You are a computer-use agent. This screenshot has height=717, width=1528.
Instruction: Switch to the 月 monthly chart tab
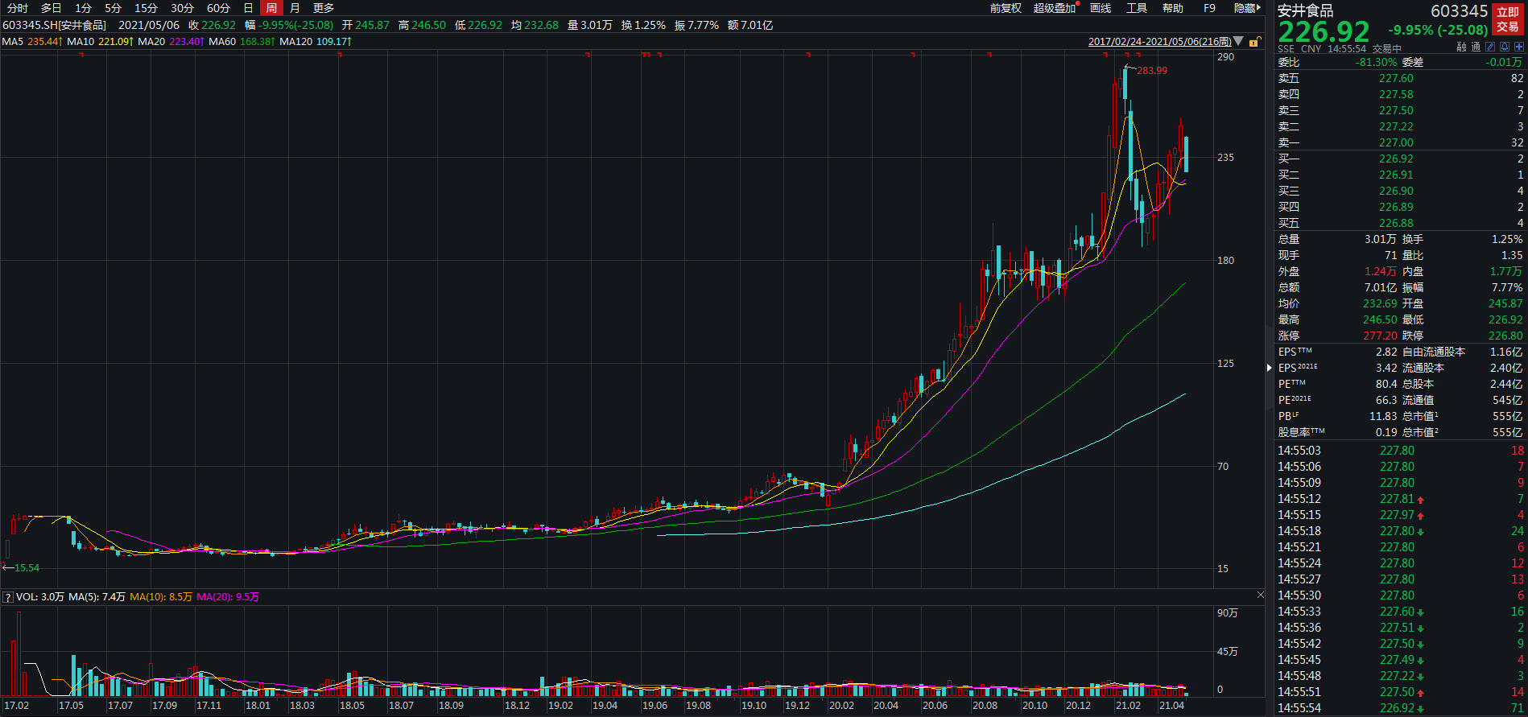295,8
